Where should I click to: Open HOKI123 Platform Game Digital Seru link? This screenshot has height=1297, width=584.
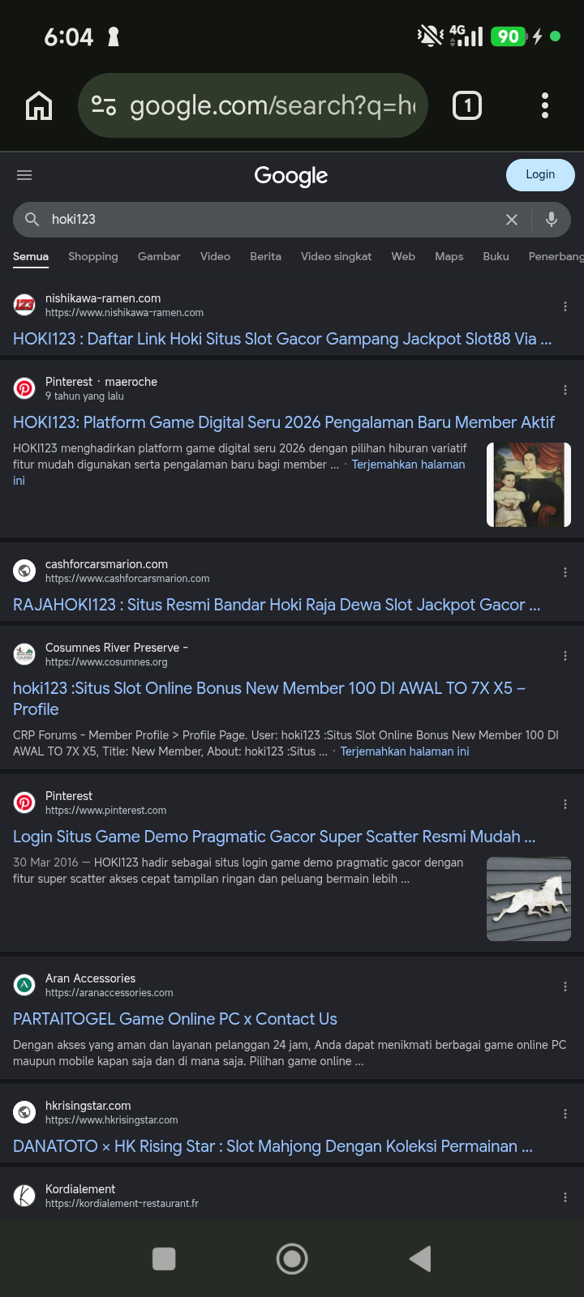[x=284, y=422]
